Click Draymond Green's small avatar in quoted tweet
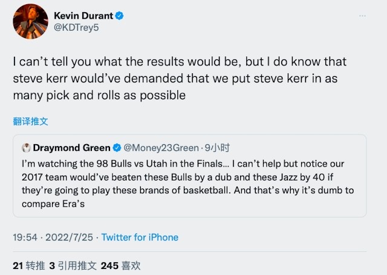 click(x=26, y=148)
